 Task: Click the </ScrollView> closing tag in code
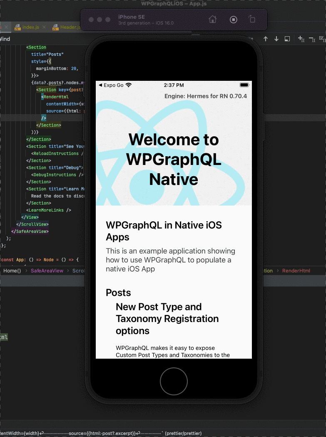pyautogui.click(x=32, y=225)
